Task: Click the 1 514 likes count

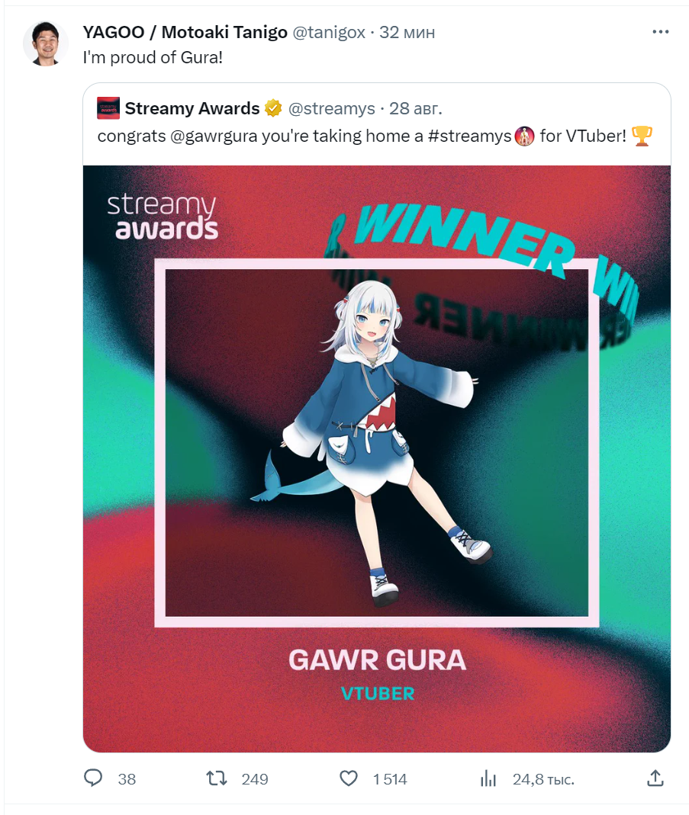Action: tap(389, 778)
